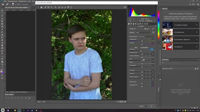
Task: Select the Radial Filter tool
Action: tap(71, 7)
